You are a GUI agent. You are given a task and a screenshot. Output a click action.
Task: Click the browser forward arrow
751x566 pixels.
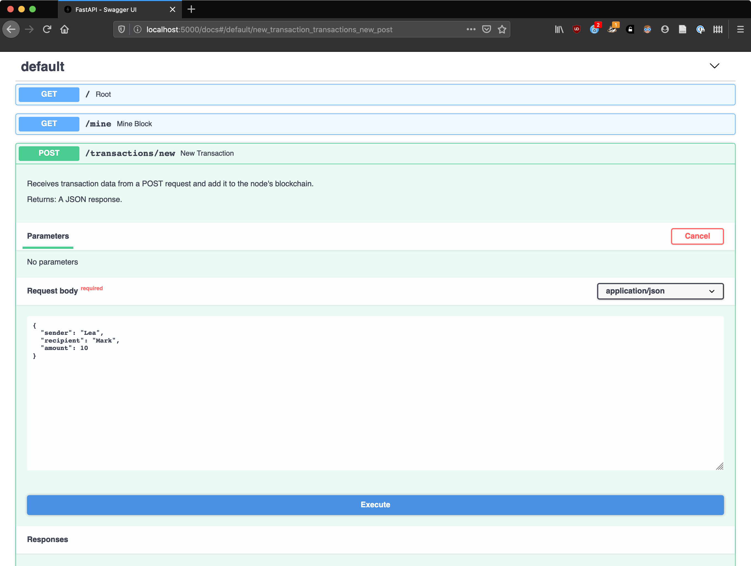coord(29,29)
